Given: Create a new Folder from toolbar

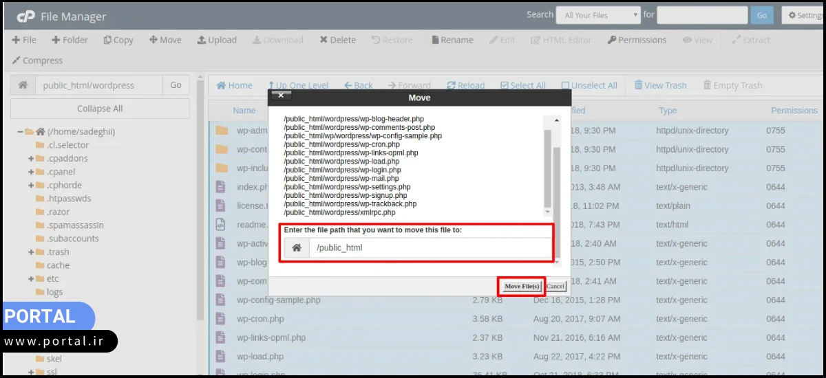Looking at the screenshot, I should tap(70, 40).
